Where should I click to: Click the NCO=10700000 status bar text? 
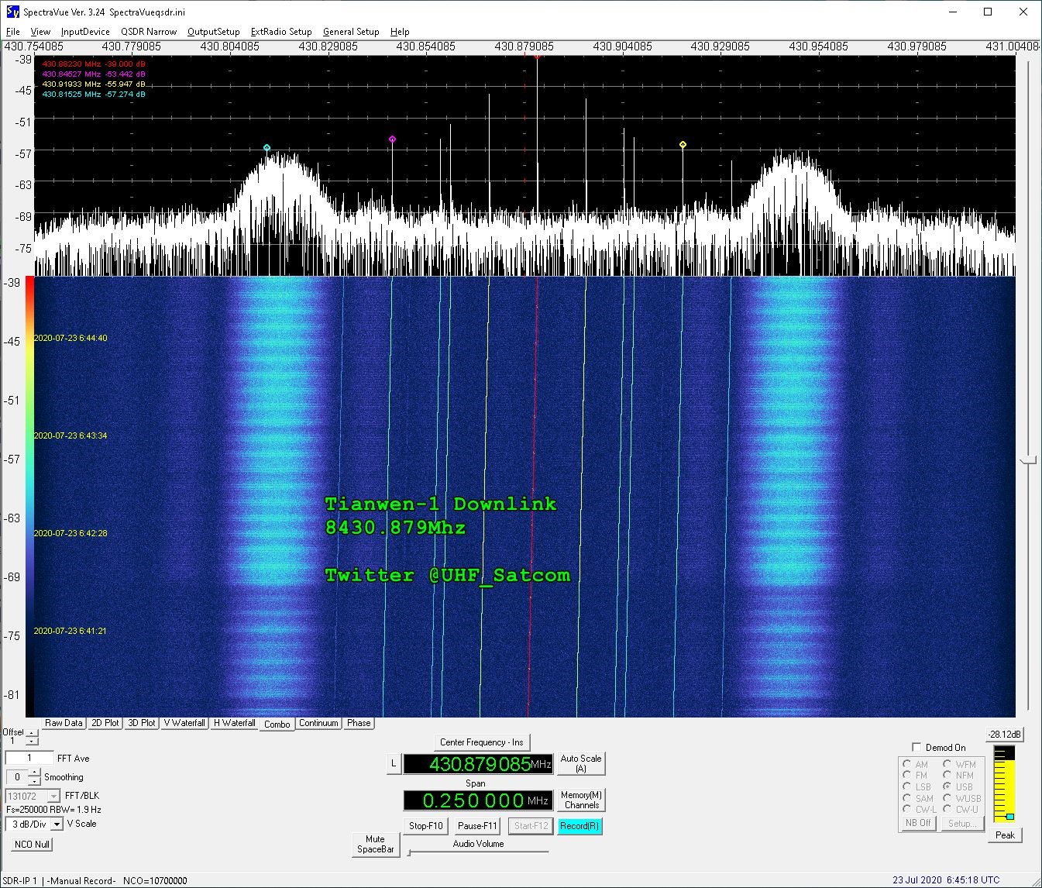click(155, 881)
